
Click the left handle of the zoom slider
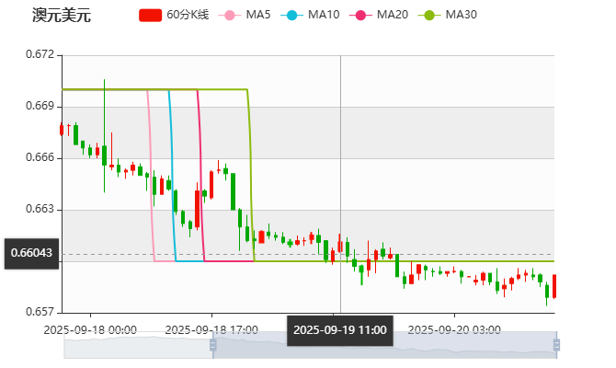click(211, 344)
